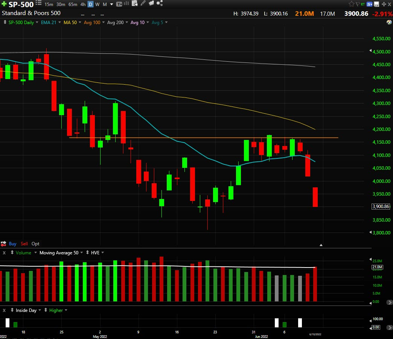This screenshot has width=393, height=339.
Task: Open the blue S symbol-link dropdown
Action: point(369,4)
